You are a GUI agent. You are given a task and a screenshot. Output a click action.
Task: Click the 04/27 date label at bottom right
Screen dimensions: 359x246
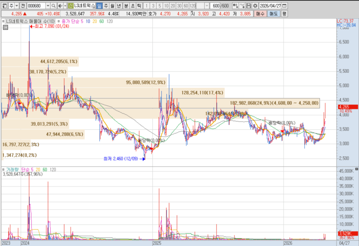tap(344, 243)
